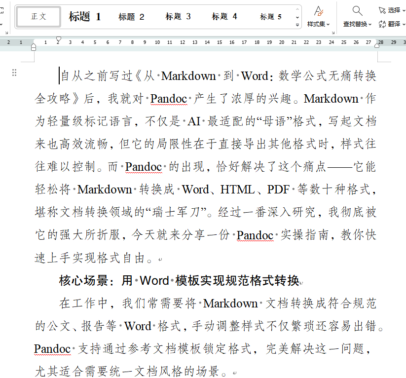
Task: Click the first-line indent ruler marker
Action: (59, 39)
